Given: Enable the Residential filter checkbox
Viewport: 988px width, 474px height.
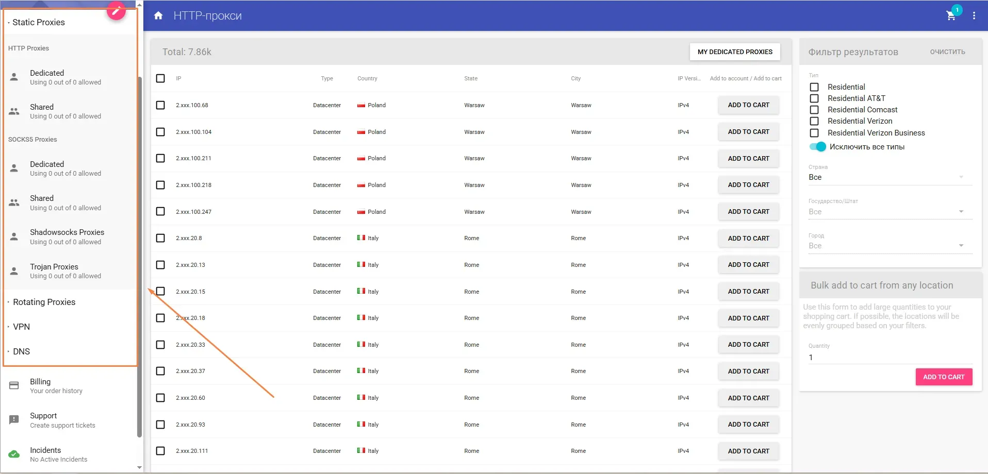Looking at the screenshot, I should (815, 87).
